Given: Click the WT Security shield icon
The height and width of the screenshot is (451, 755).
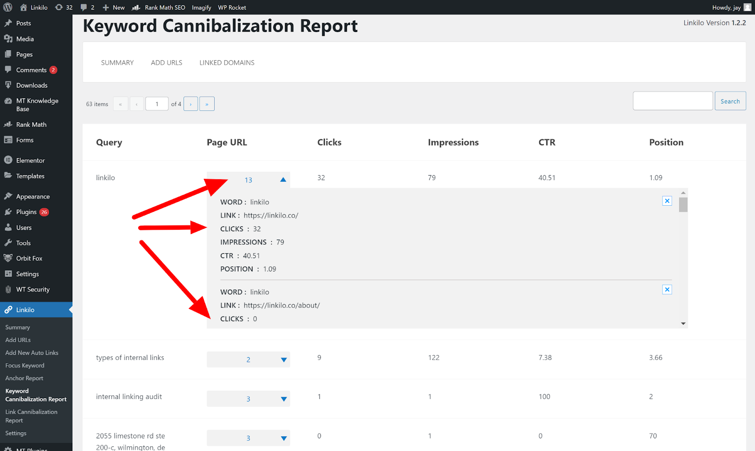Looking at the screenshot, I should coord(8,290).
